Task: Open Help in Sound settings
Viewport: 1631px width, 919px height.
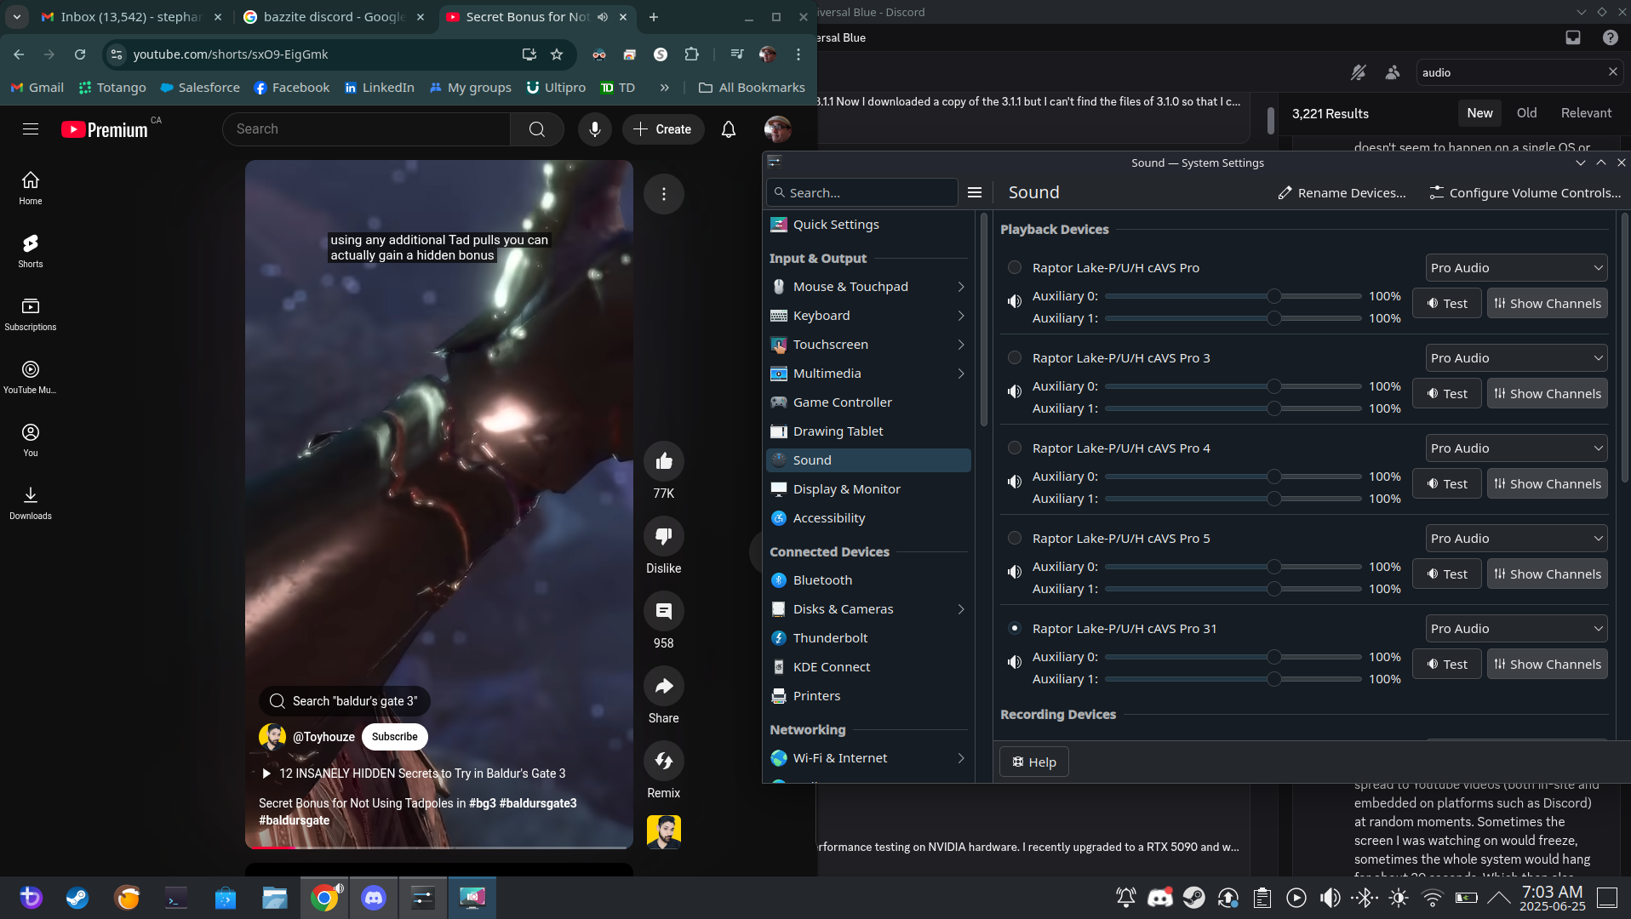Action: pos(1033,762)
